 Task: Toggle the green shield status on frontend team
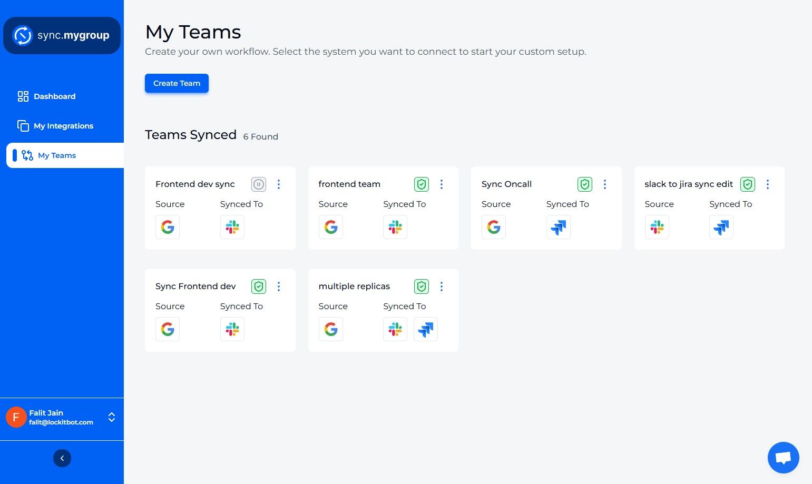coord(421,184)
